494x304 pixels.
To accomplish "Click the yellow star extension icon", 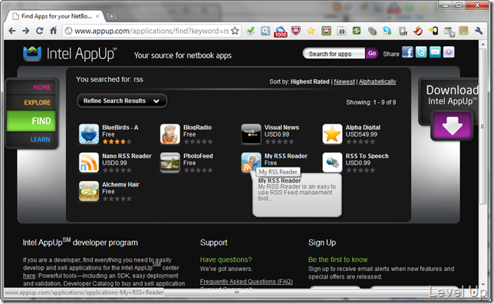I will click(x=311, y=31).
